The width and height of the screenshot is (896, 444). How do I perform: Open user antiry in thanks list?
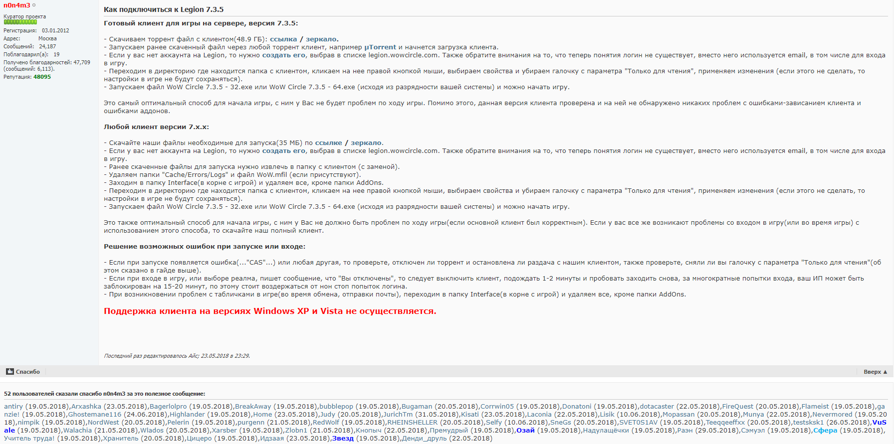tap(13, 407)
